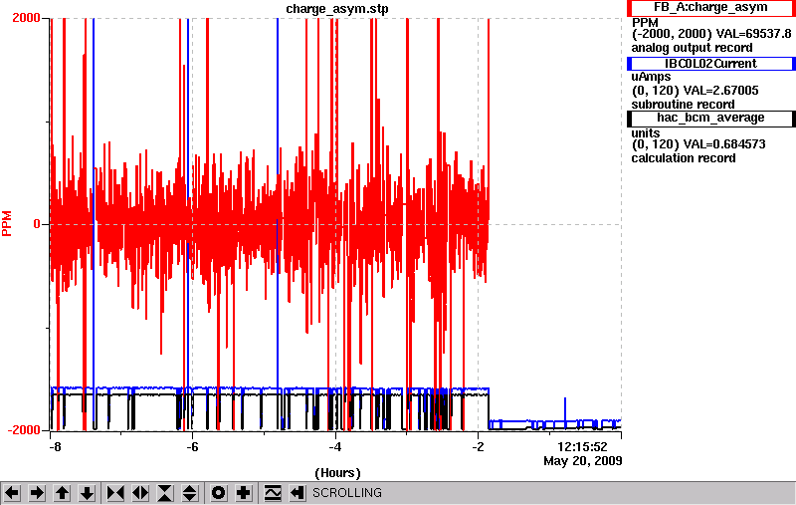This screenshot has height=505, width=796.
Task: Click the vertical zoom-out (up-down arrows) icon
Action: tap(189, 493)
